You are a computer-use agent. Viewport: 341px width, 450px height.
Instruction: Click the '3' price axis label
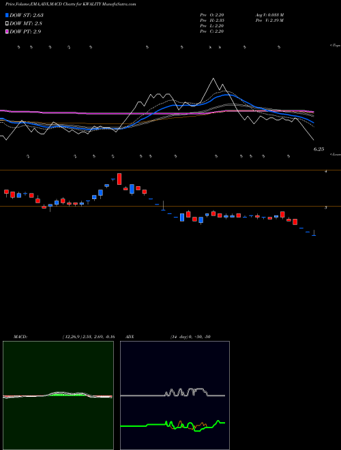coord(325,207)
